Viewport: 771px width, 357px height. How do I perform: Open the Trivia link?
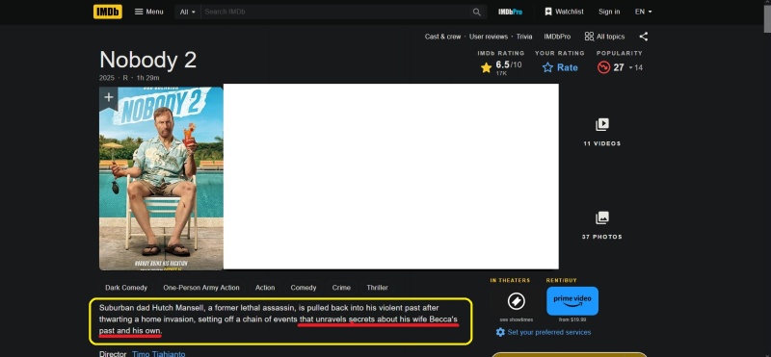[x=524, y=37]
